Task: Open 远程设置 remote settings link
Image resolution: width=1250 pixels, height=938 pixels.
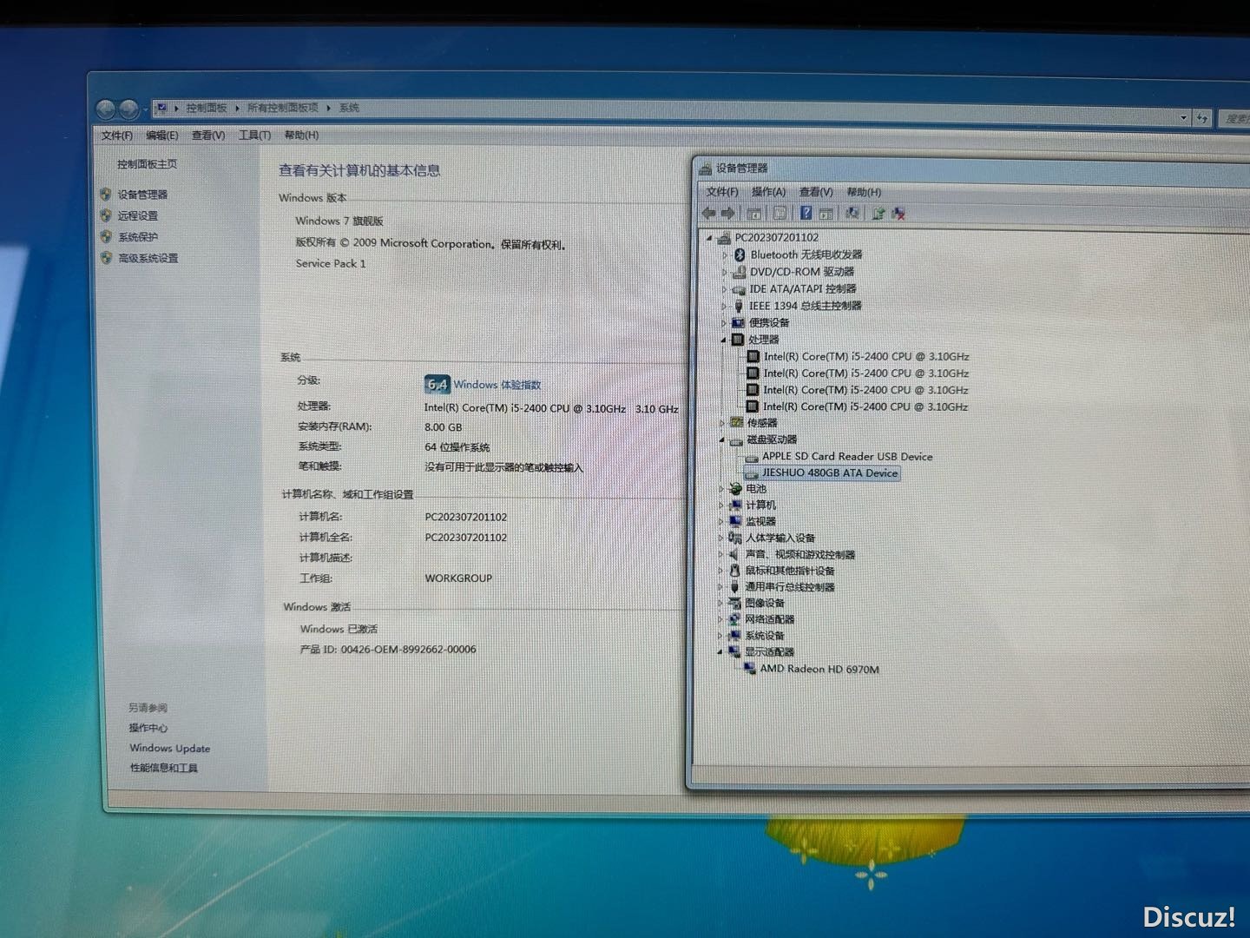Action: click(138, 215)
